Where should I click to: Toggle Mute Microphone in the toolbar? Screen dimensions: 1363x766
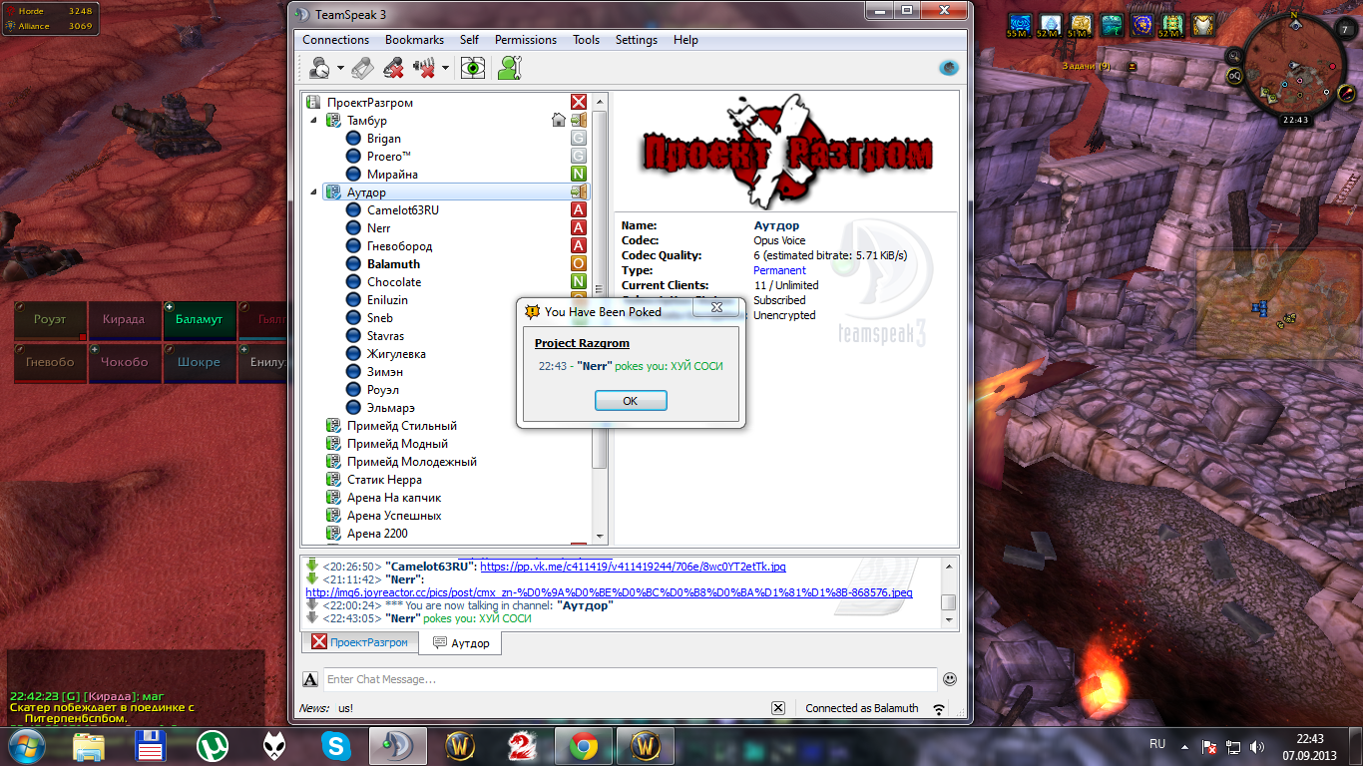click(x=393, y=68)
